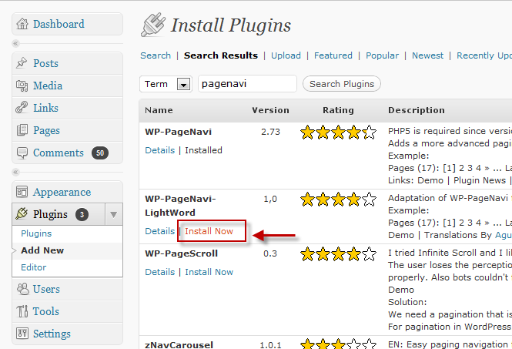Click the Tools wrench icon
Image resolution: width=512 pixels, height=349 pixels.
pyautogui.click(x=22, y=311)
